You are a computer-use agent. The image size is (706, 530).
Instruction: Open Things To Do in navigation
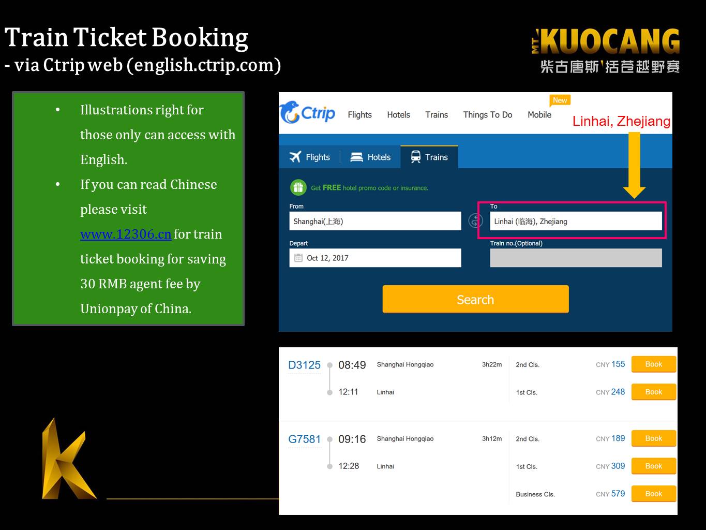click(488, 115)
